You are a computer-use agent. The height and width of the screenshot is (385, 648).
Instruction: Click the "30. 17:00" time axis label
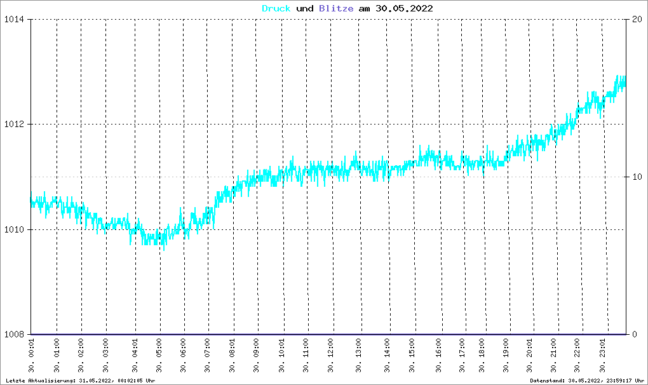click(x=462, y=356)
